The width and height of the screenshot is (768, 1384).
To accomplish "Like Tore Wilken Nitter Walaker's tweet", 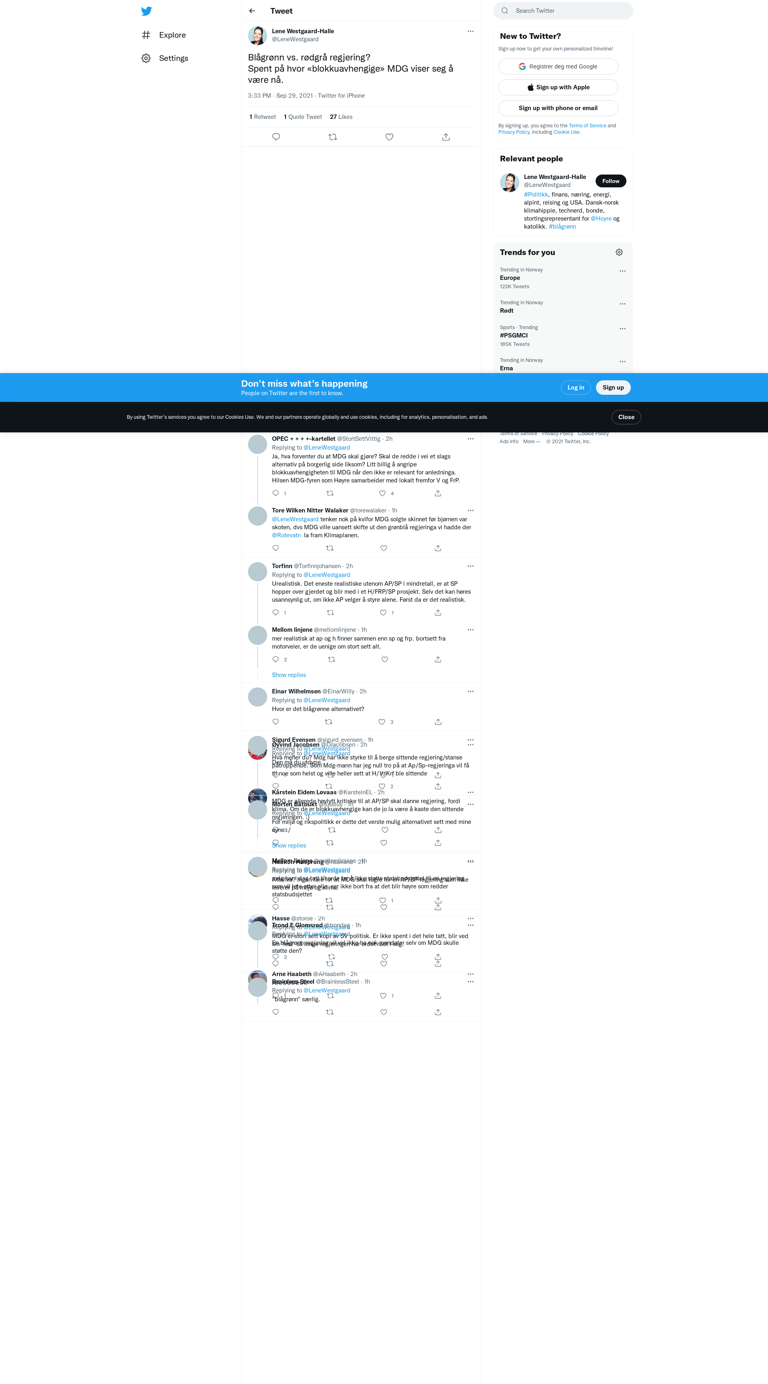I will [x=384, y=548].
